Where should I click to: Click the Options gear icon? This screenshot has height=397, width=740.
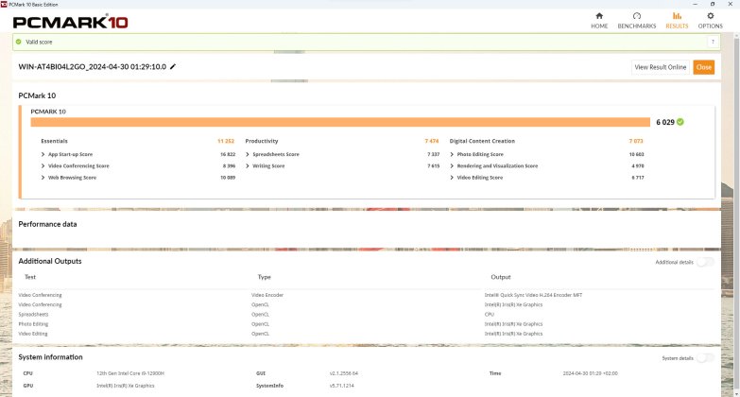[x=711, y=16]
